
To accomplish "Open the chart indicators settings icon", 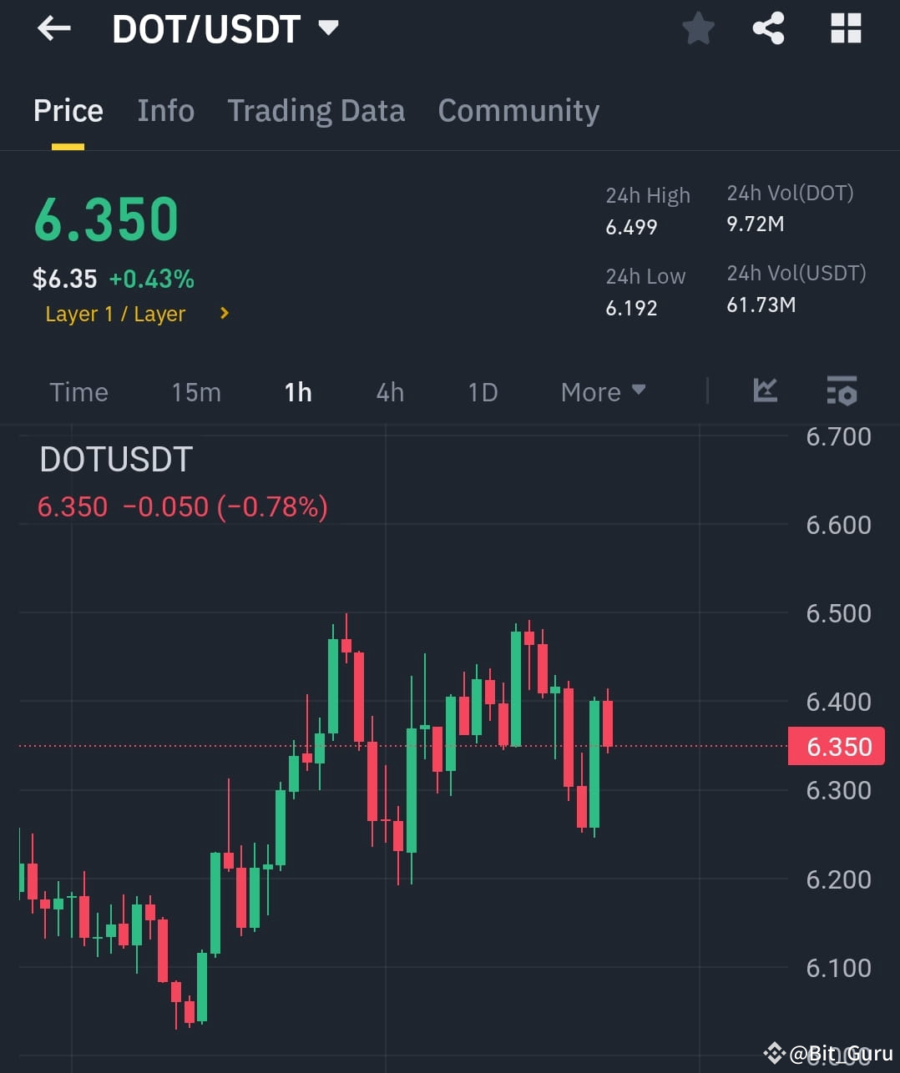I will [842, 391].
